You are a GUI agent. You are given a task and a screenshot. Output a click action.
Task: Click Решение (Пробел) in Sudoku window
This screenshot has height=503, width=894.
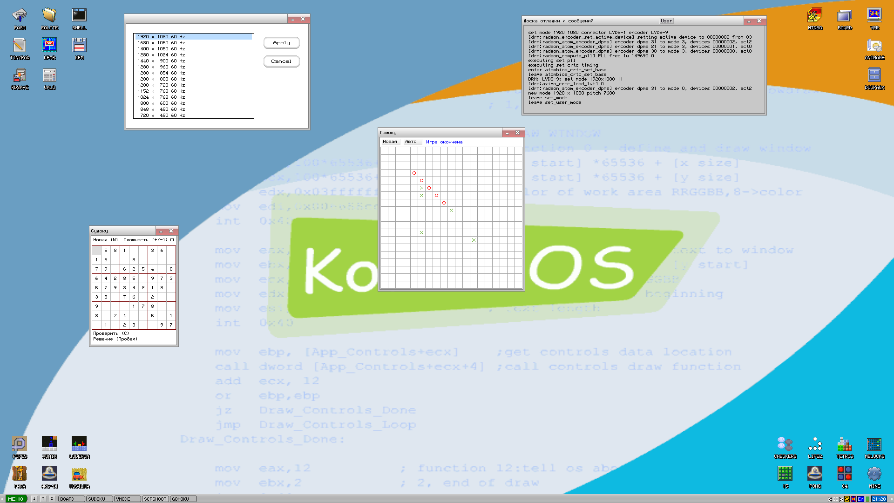[x=115, y=339]
